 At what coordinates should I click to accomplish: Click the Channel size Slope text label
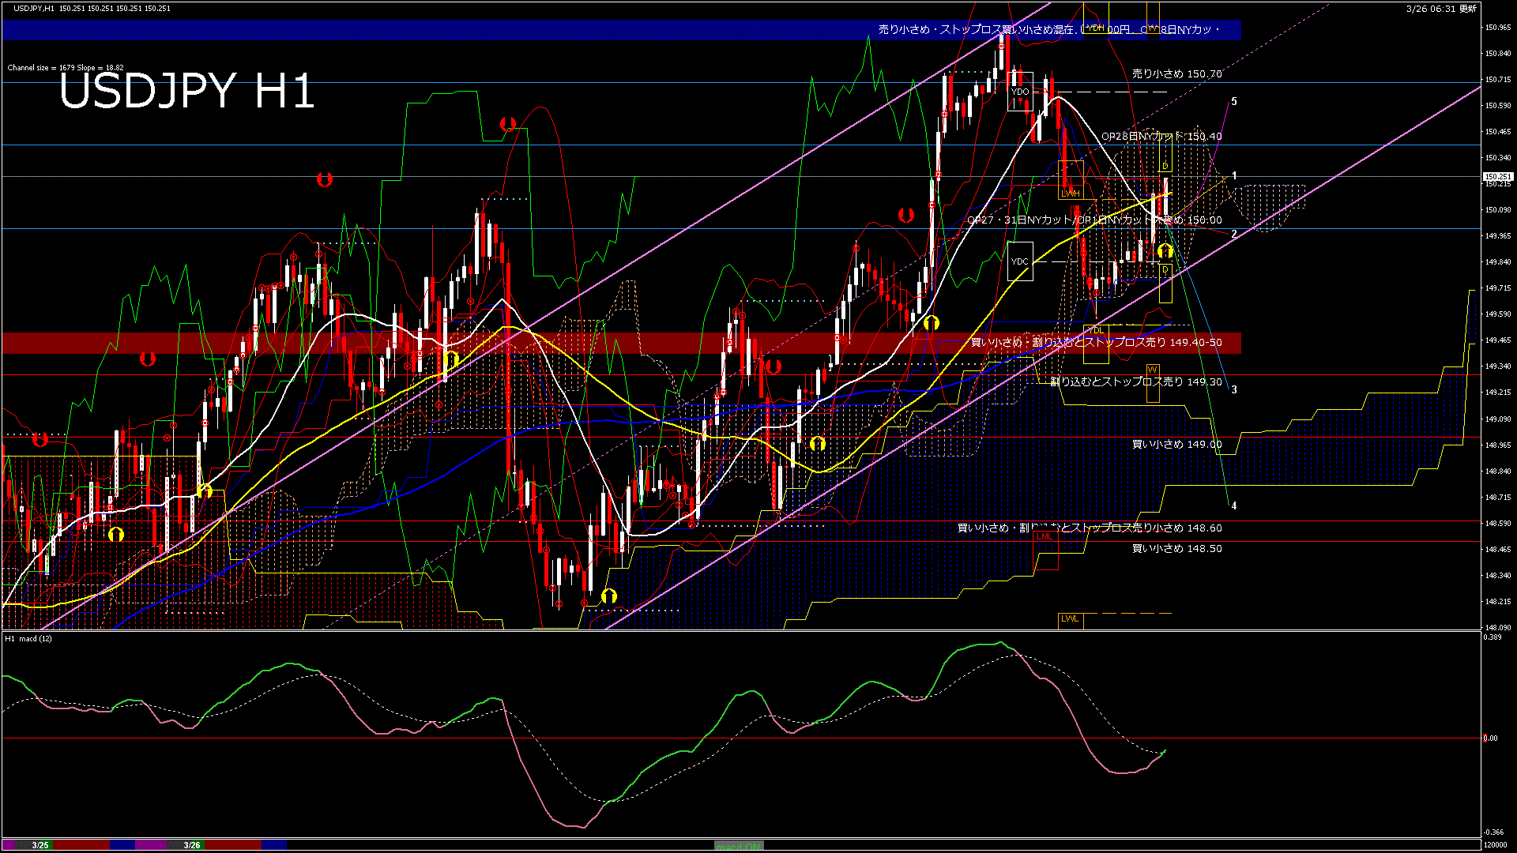[66, 68]
